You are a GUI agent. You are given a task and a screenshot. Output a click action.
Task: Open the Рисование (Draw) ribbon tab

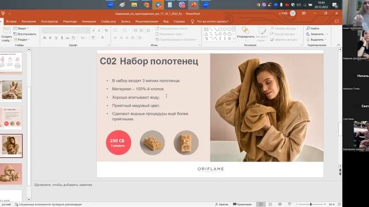29,21
